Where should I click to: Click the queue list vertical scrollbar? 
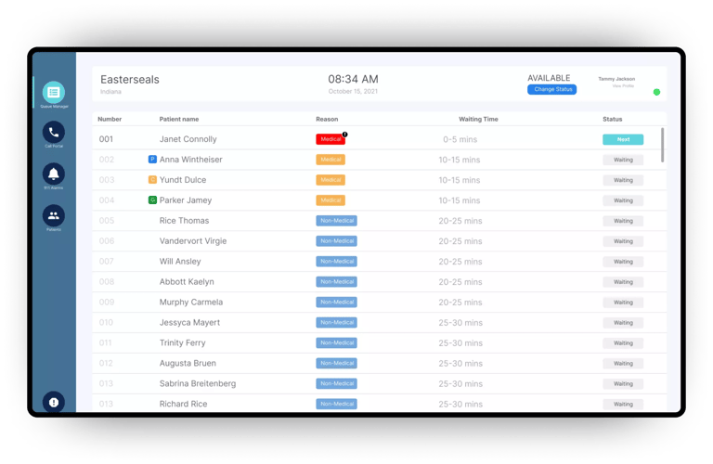pyautogui.click(x=663, y=145)
